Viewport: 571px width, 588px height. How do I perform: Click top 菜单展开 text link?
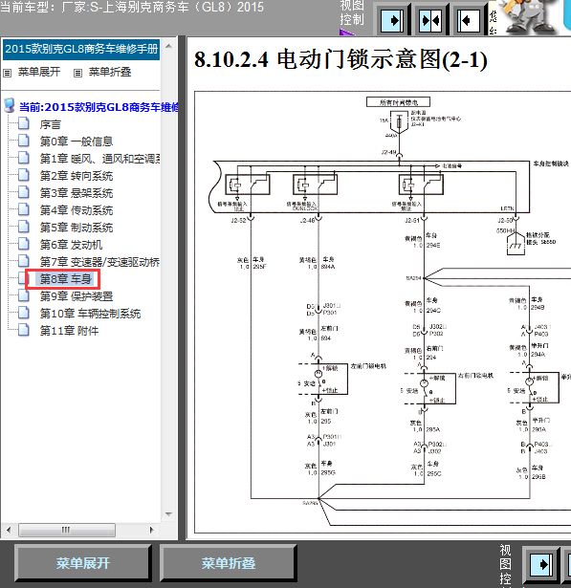(x=39, y=72)
